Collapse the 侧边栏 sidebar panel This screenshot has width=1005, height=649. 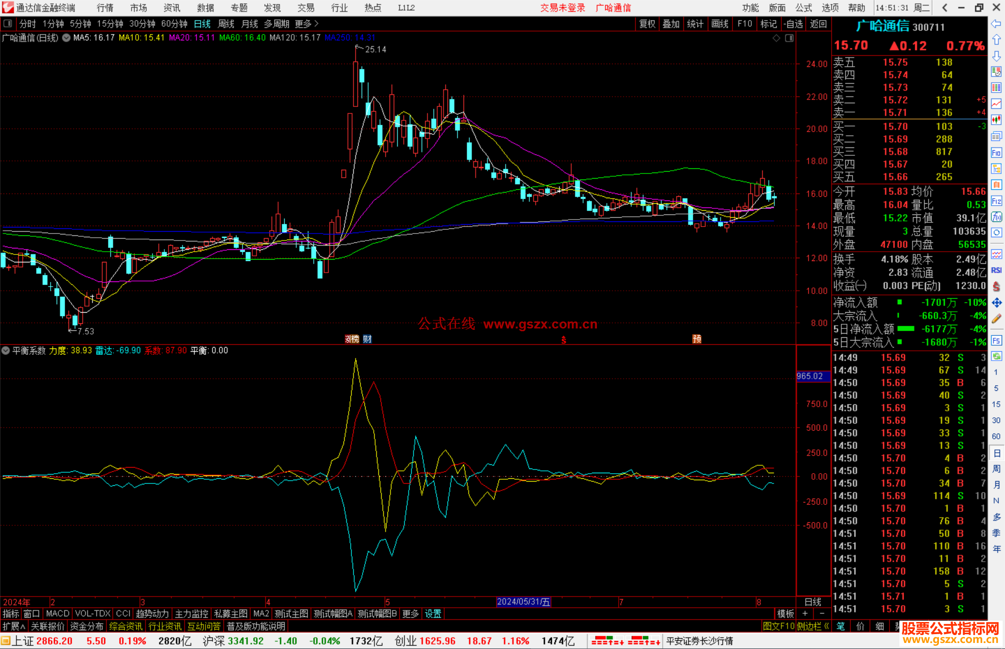(x=813, y=626)
